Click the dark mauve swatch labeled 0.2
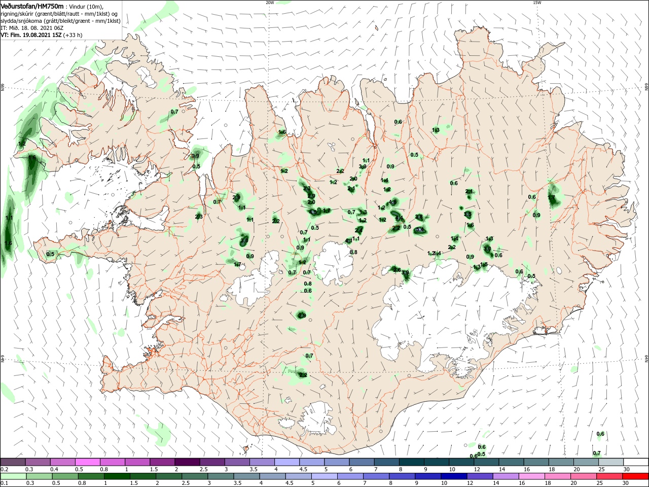 (13, 462)
